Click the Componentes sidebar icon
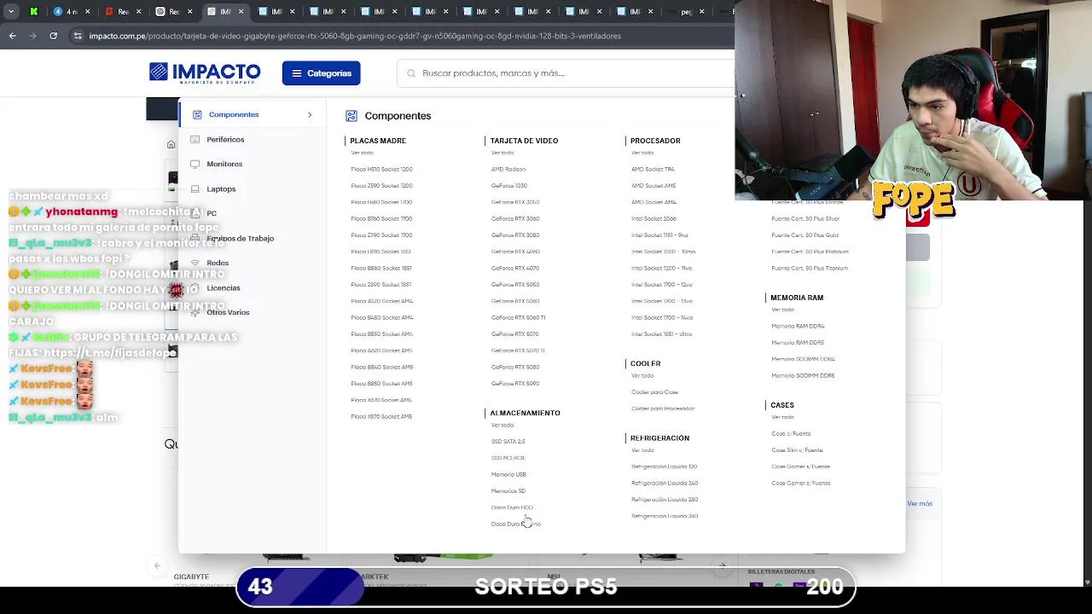The image size is (1092, 614). (x=197, y=114)
